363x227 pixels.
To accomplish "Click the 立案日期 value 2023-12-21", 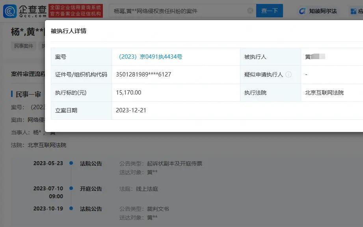I will click(131, 110).
